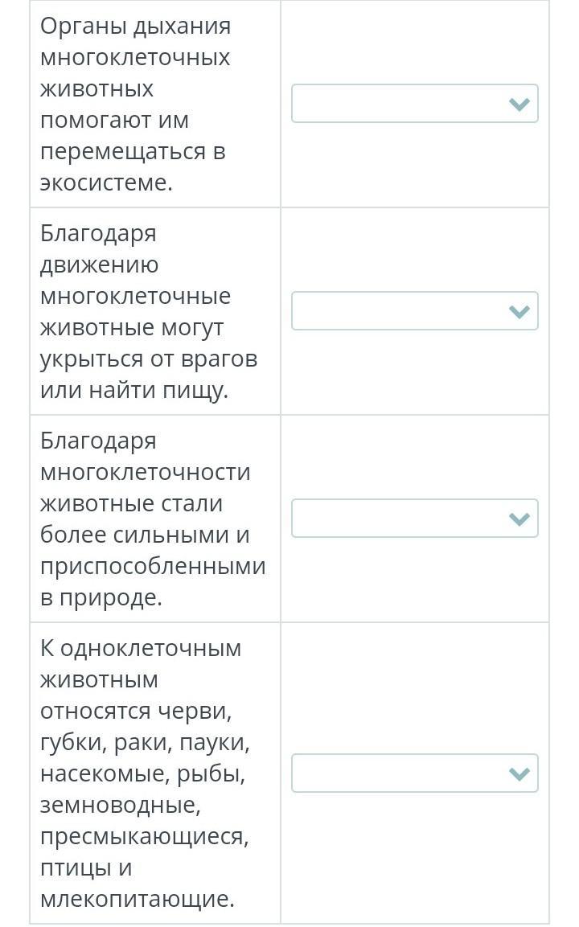The image size is (579, 927).
Task: Click the text 'помогают им' in first row
Action: tap(114, 120)
